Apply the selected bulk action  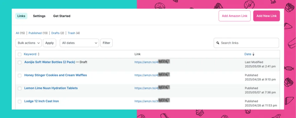pyautogui.click(x=49, y=43)
